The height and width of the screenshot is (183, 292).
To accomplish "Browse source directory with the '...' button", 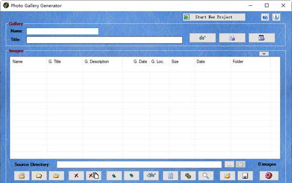I will pos(229,165).
